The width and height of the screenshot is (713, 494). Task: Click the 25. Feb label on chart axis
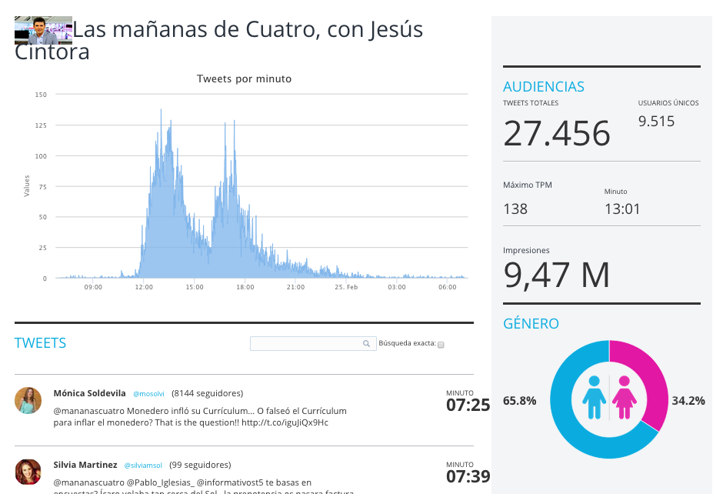[x=346, y=287]
